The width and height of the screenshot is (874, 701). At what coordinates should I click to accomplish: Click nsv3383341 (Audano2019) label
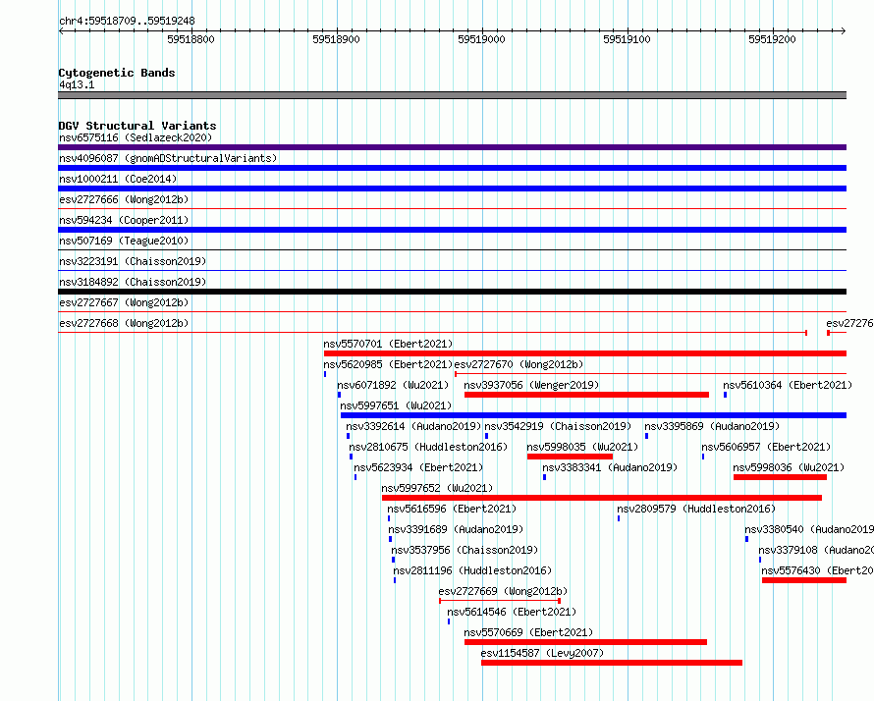coord(611,467)
